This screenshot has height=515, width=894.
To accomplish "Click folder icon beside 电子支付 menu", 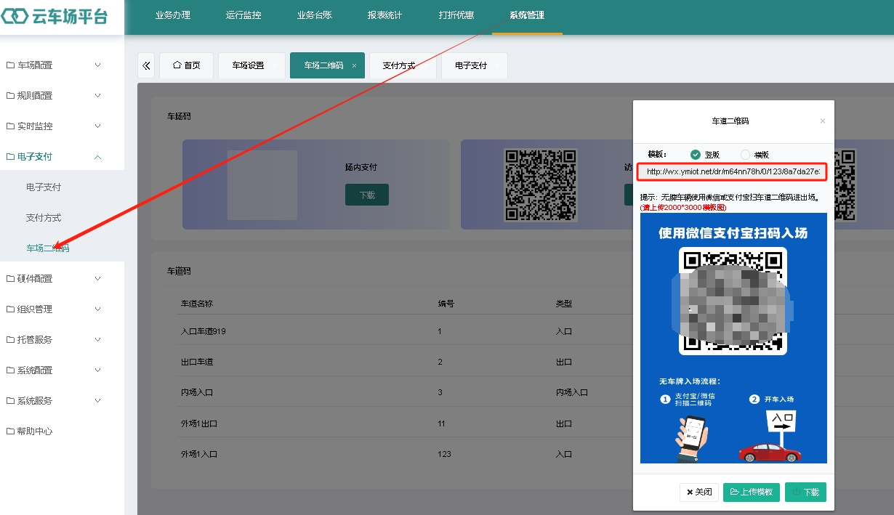I will click(10, 157).
